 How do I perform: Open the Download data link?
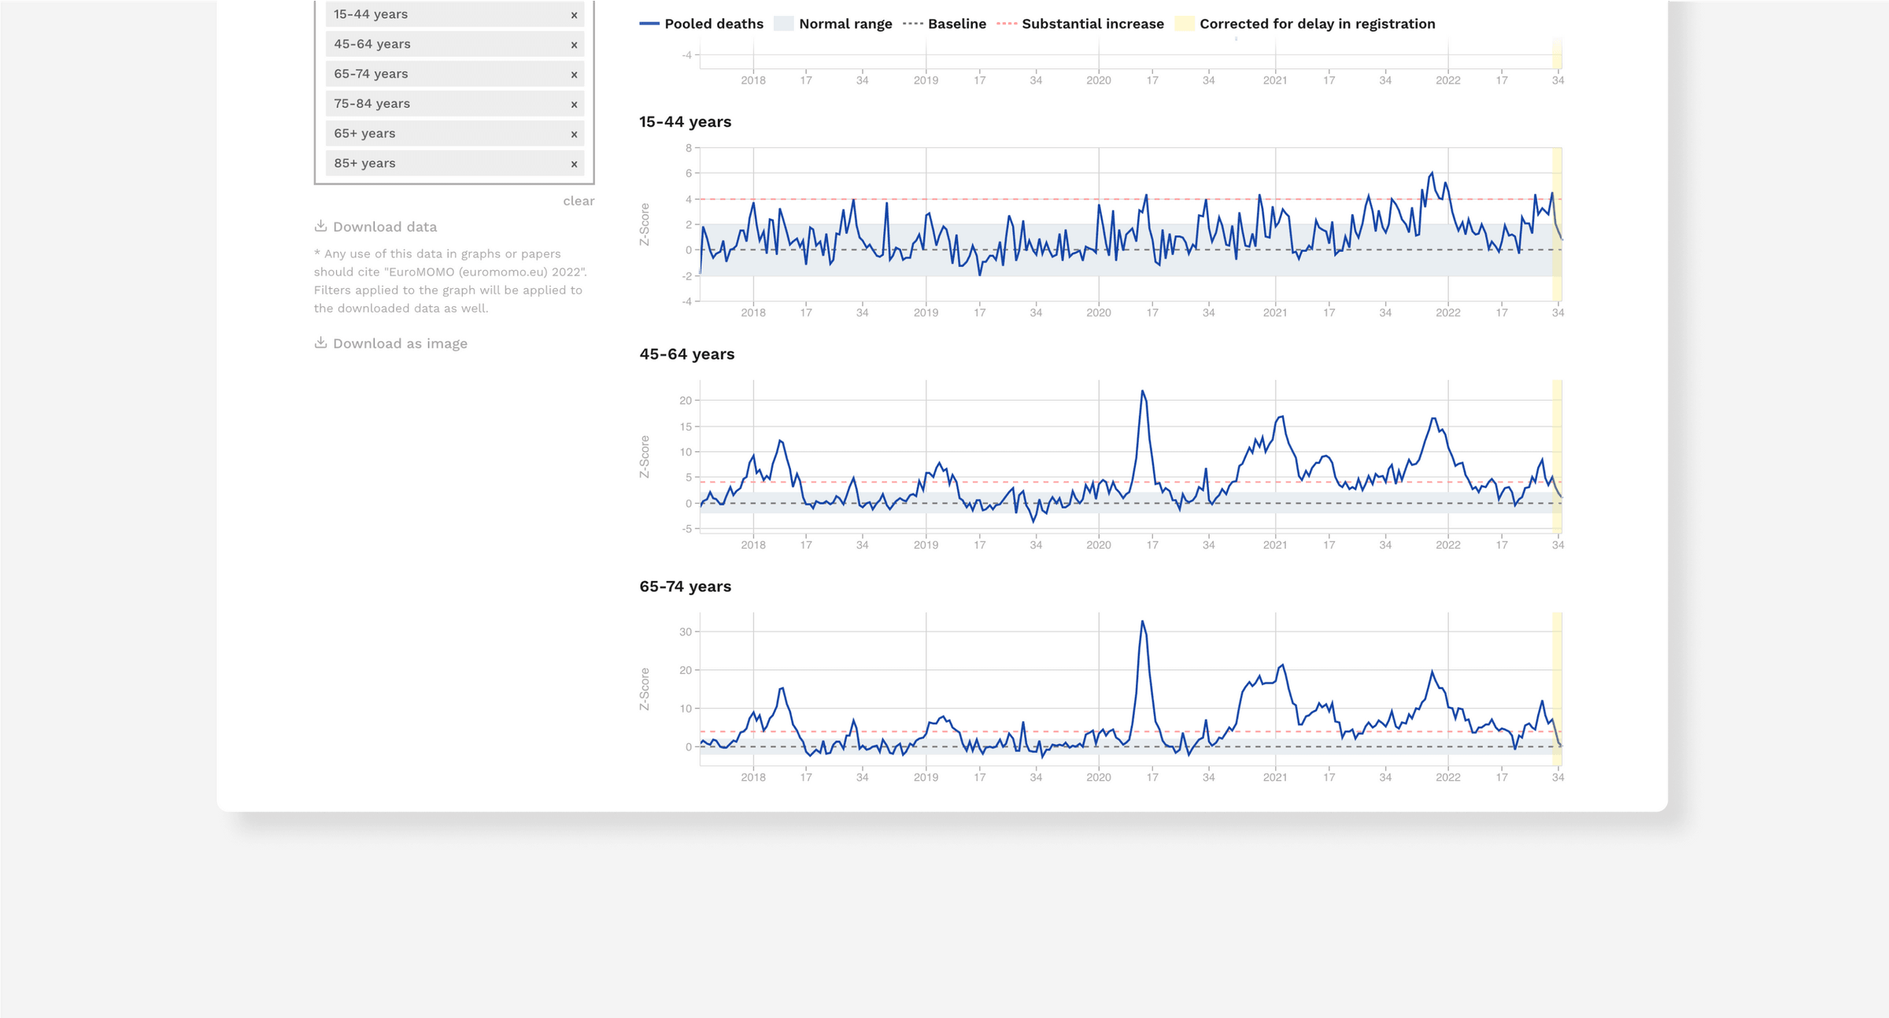pyautogui.click(x=384, y=227)
